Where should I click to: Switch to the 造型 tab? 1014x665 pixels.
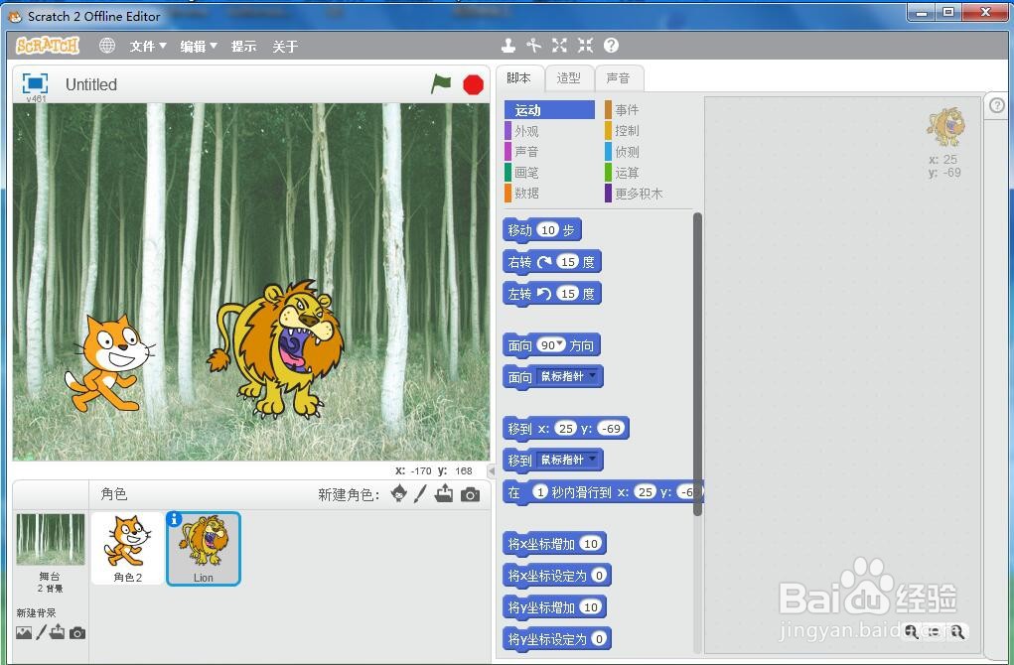click(x=569, y=78)
